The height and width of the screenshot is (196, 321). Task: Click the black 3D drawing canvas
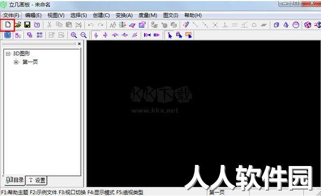(204, 113)
